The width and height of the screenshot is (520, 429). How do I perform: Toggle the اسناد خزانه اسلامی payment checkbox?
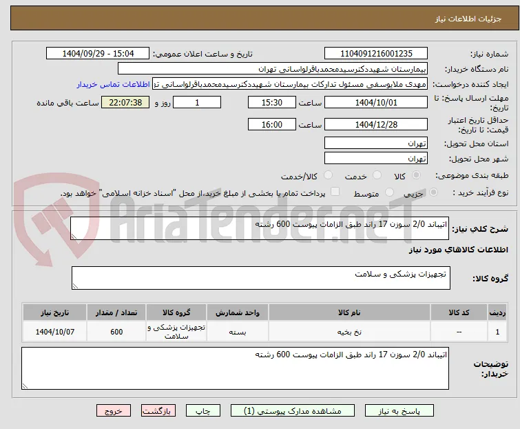pos(335,192)
